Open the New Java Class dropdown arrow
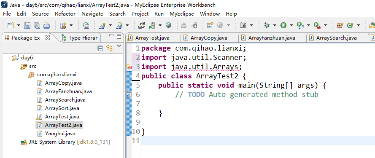375x158 pixels. tap(358, 25)
